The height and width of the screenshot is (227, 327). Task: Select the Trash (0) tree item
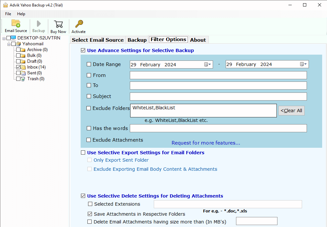(36, 79)
